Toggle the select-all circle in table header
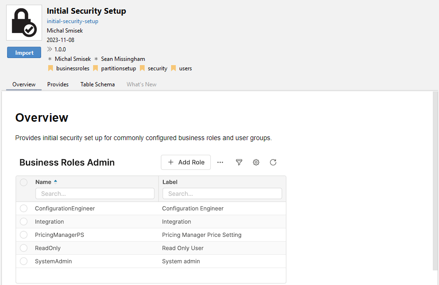Viewport: 439px width, 285px height. click(x=24, y=182)
